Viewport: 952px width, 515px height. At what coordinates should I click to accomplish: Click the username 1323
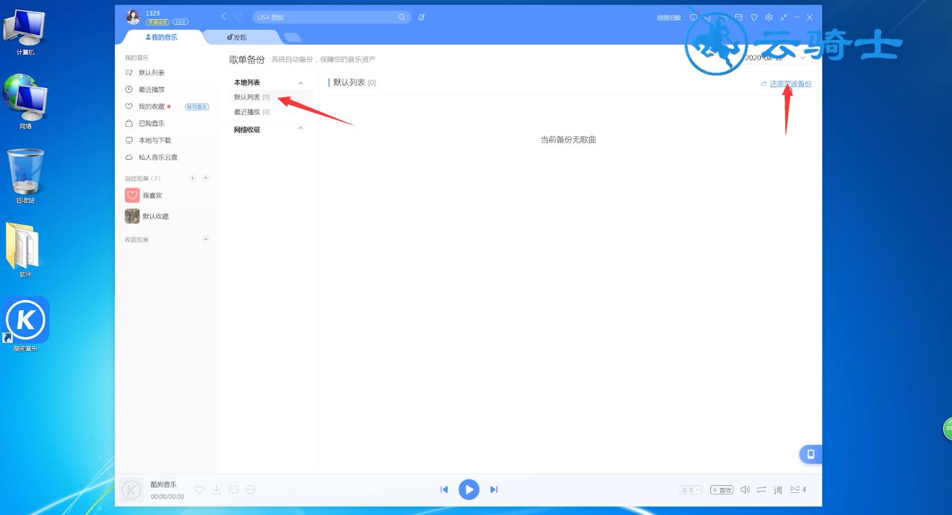point(152,13)
